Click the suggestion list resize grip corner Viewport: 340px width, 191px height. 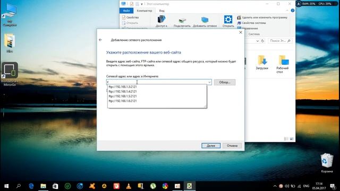coord(205,106)
